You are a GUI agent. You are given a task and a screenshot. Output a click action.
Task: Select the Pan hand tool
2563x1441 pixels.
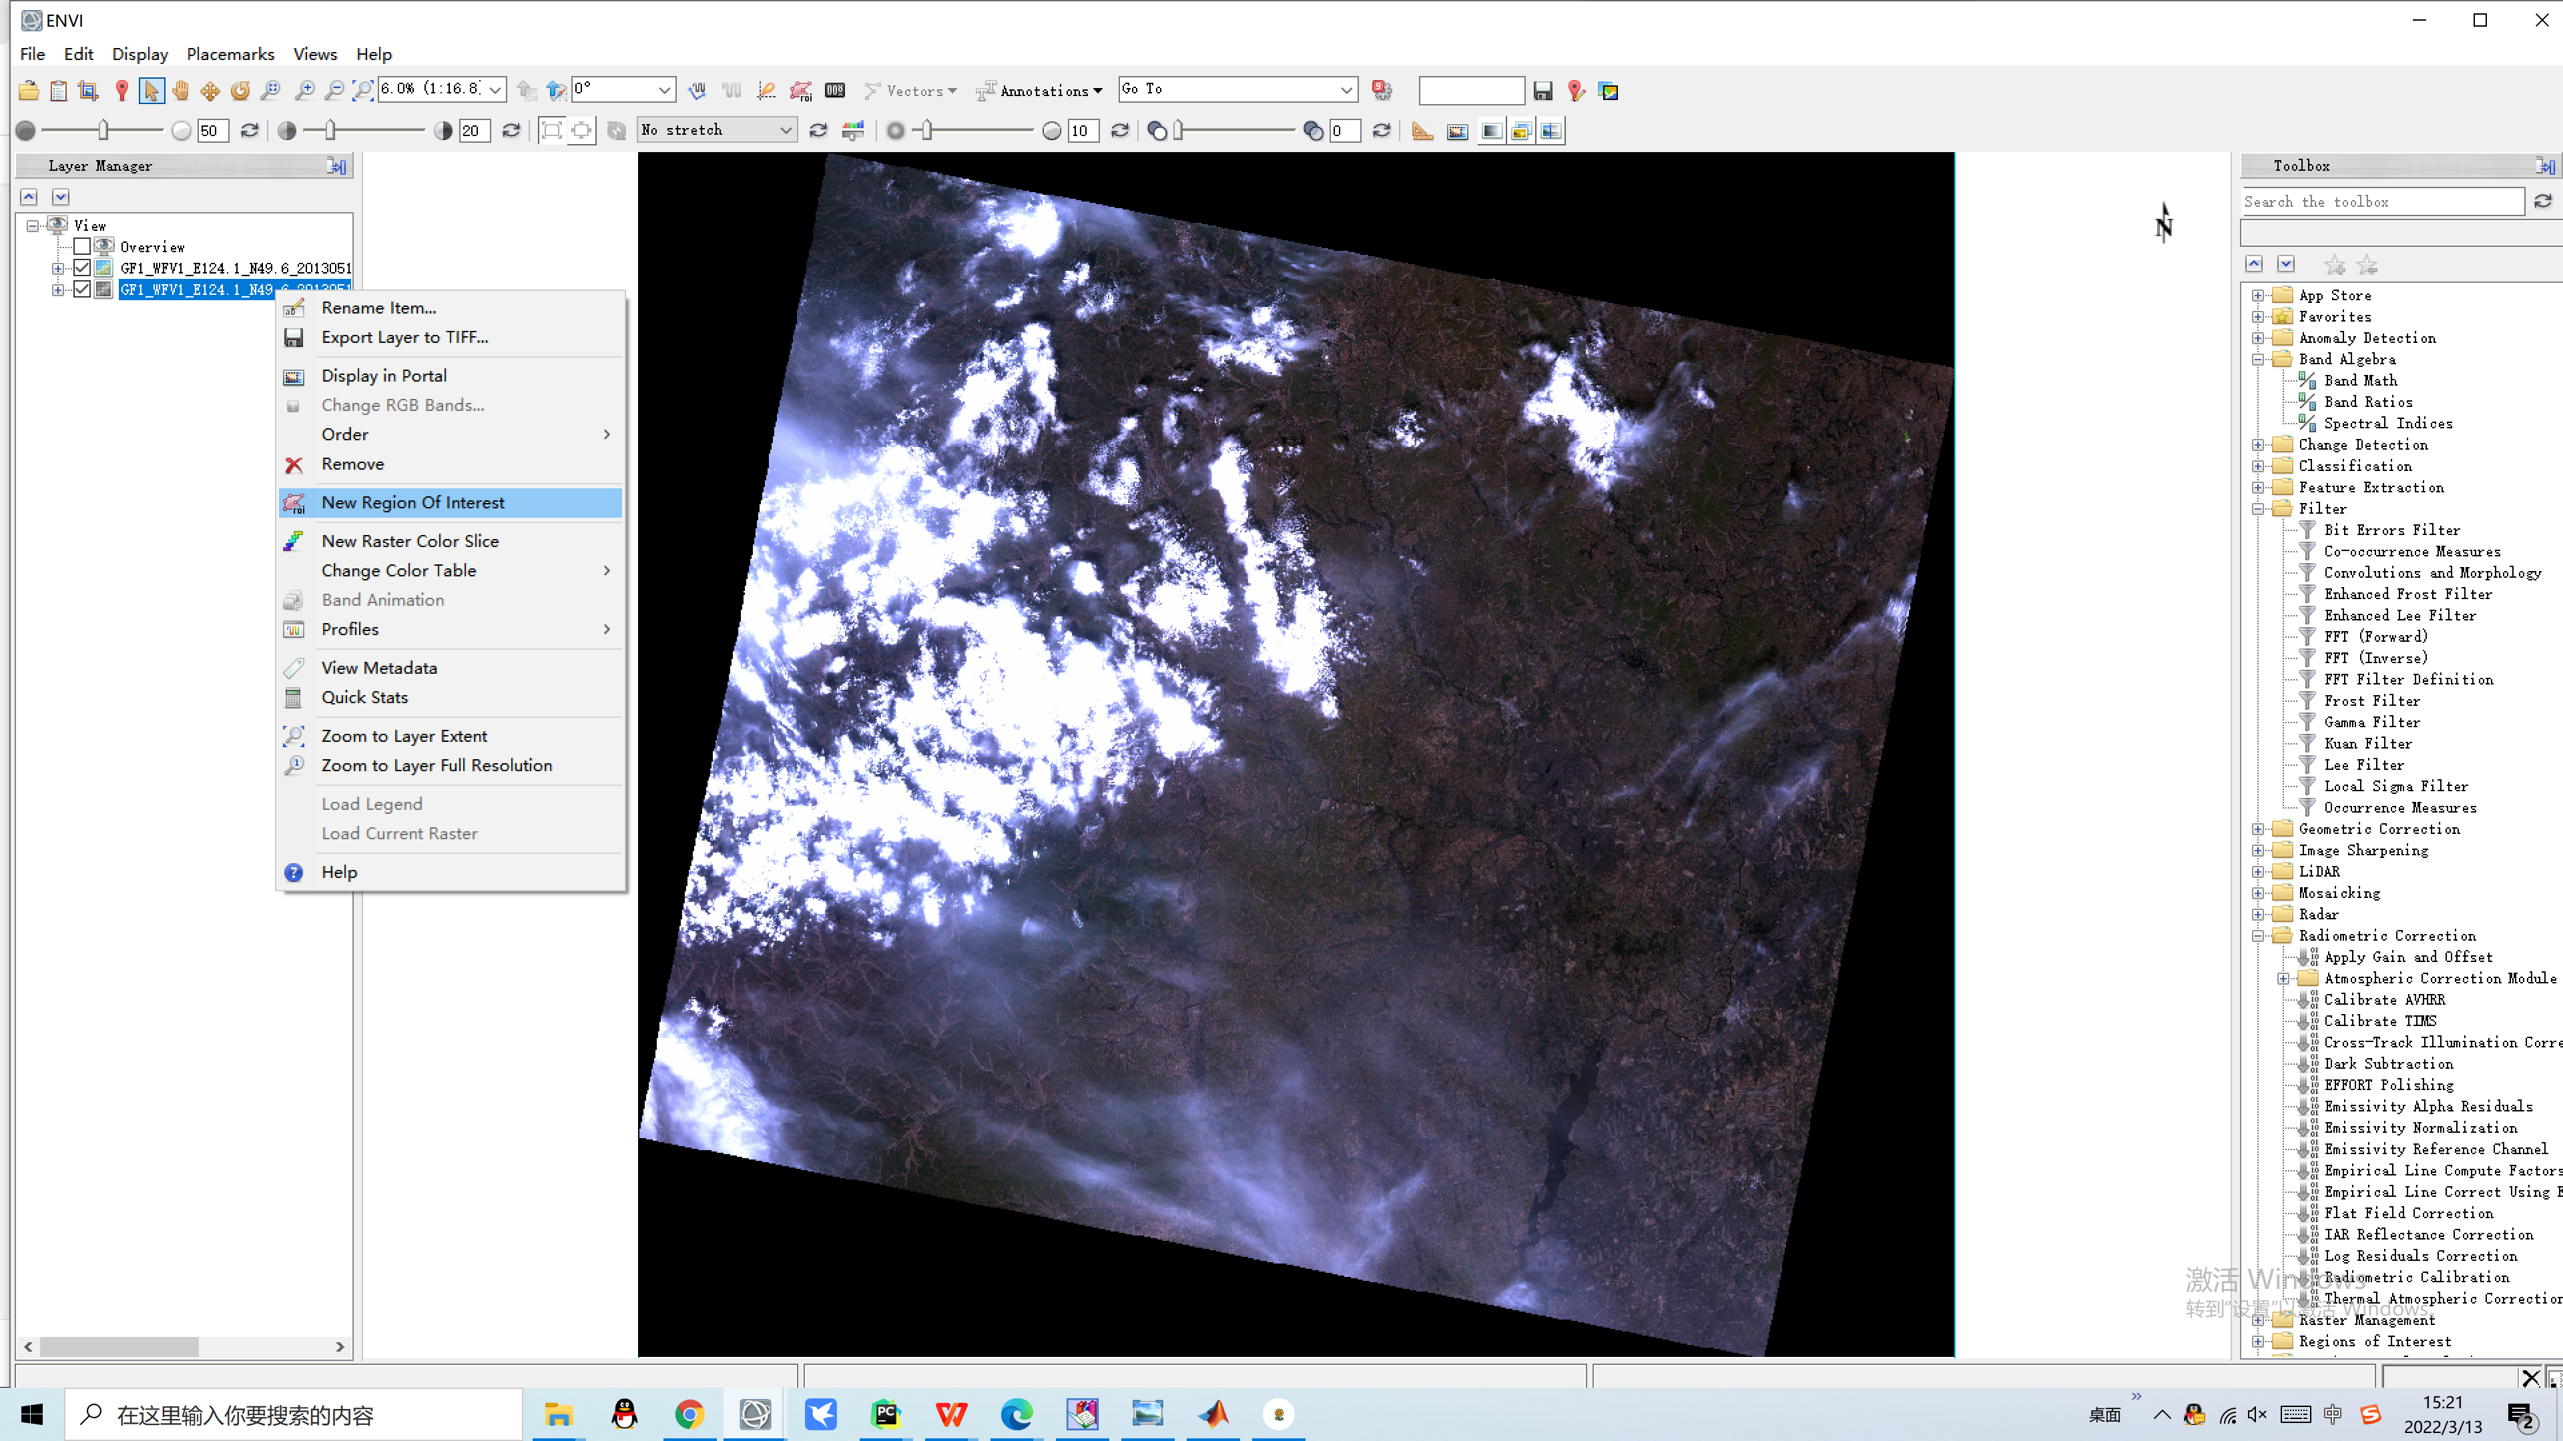click(180, 91)
